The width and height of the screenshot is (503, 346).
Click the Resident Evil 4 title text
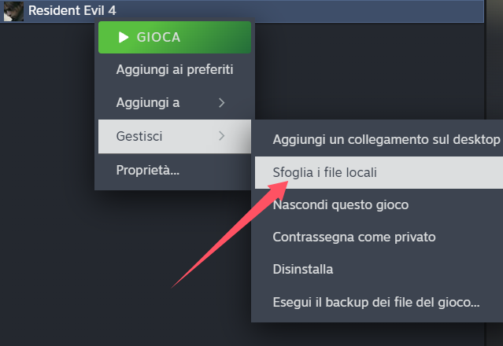(x=72, y=10)
